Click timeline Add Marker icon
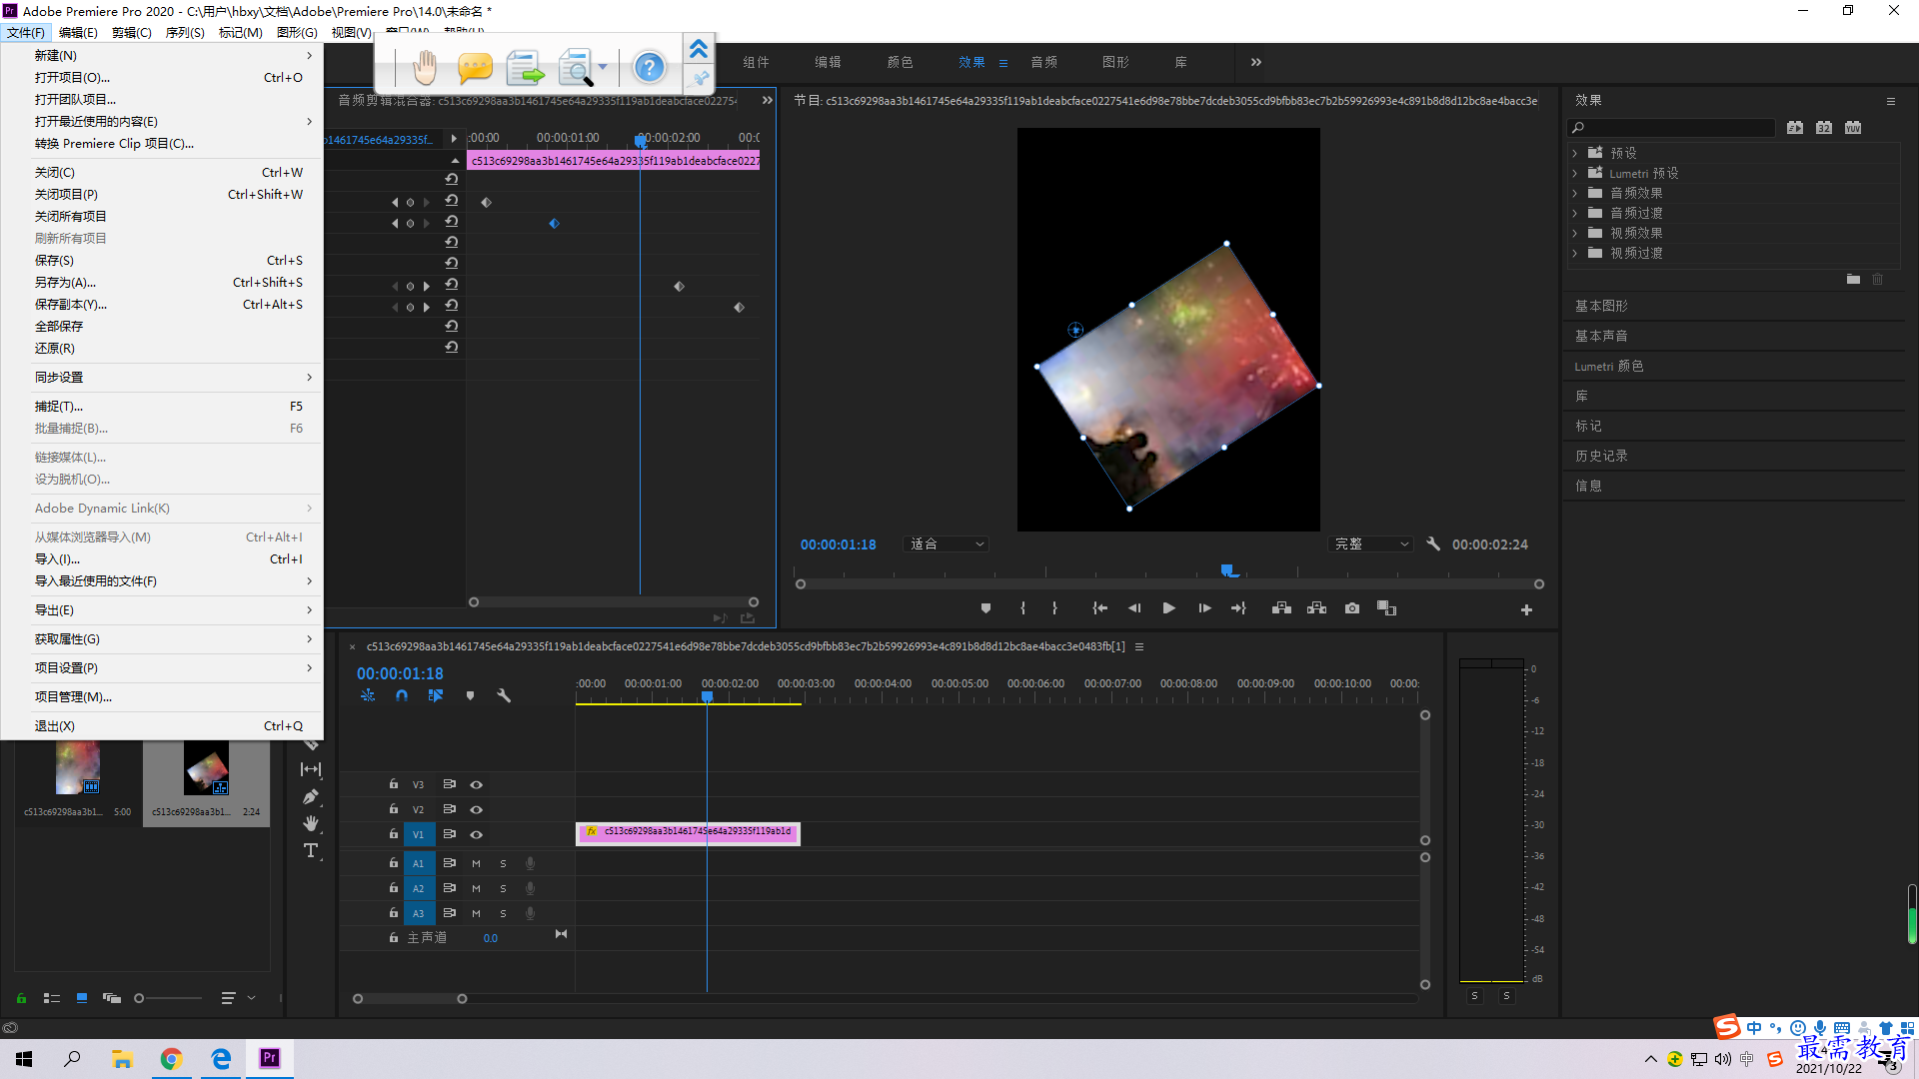 click(x=470, y=695)
